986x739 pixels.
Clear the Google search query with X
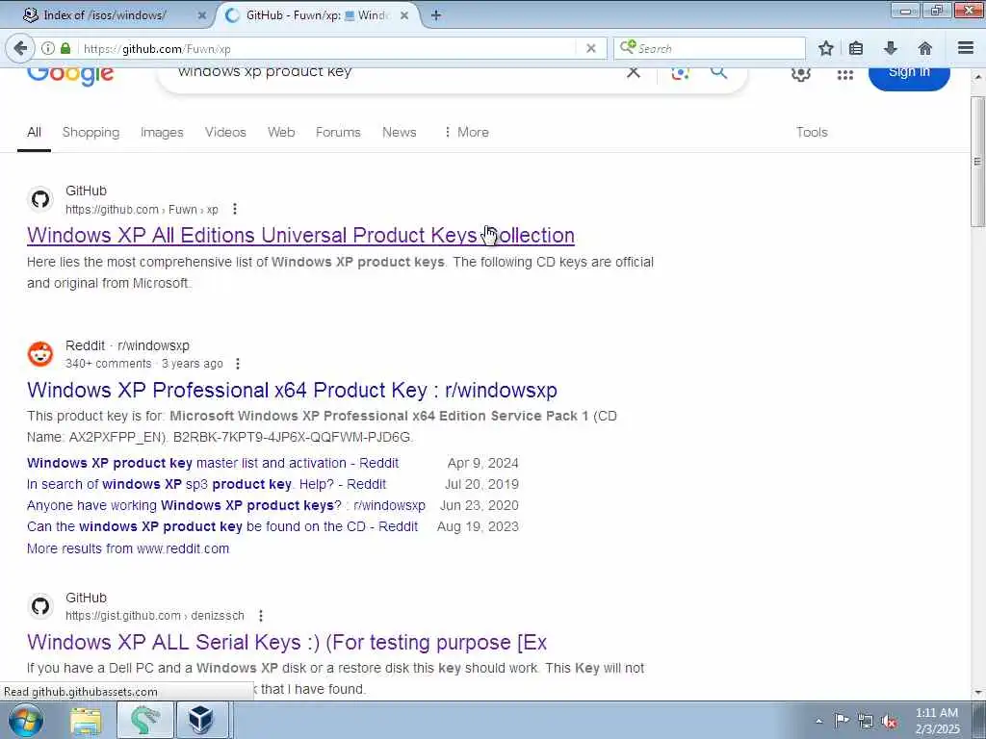tap(634, 72)
